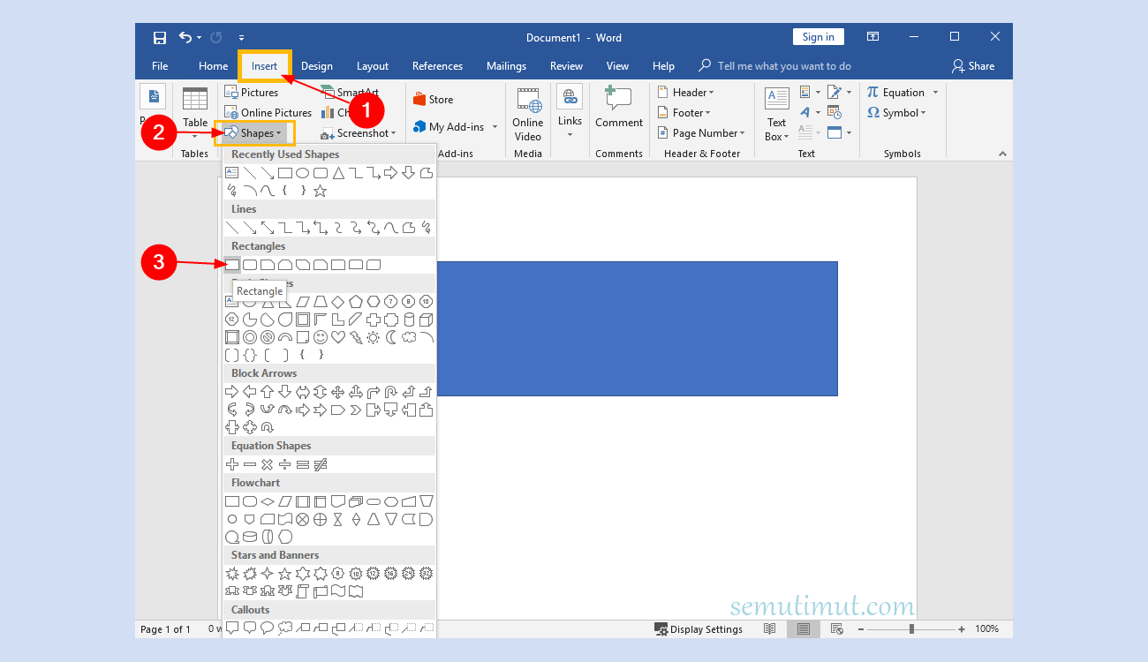Click the 100% zoom level

[987, 629]
